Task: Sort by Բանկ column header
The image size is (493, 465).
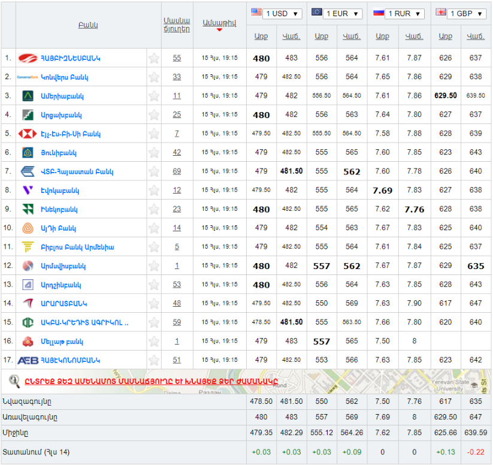Action: 88,25
